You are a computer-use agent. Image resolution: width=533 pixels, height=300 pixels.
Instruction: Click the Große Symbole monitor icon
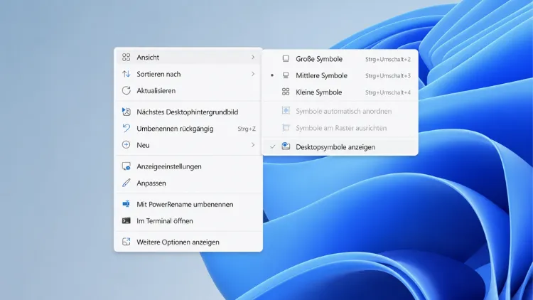tap(286, 59)
